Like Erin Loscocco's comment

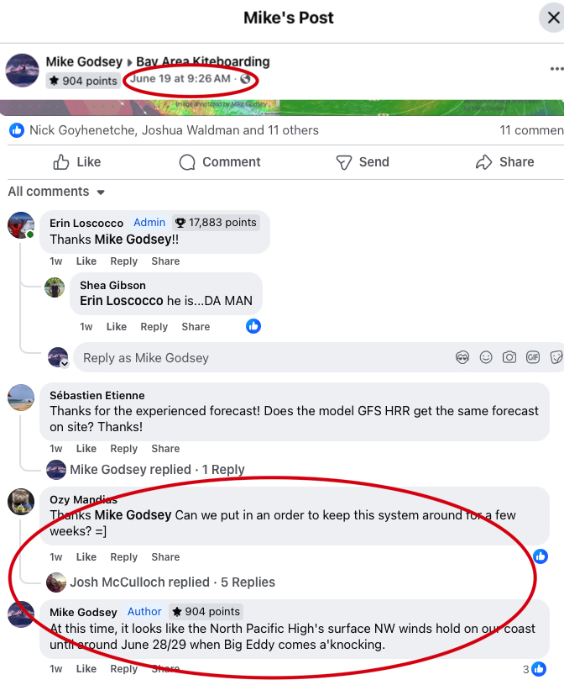86,261
